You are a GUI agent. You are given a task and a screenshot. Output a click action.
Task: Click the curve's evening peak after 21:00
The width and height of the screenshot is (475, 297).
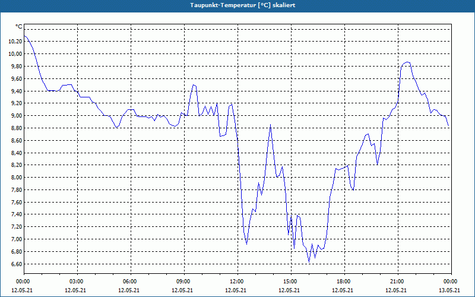[x=407, y=62]
